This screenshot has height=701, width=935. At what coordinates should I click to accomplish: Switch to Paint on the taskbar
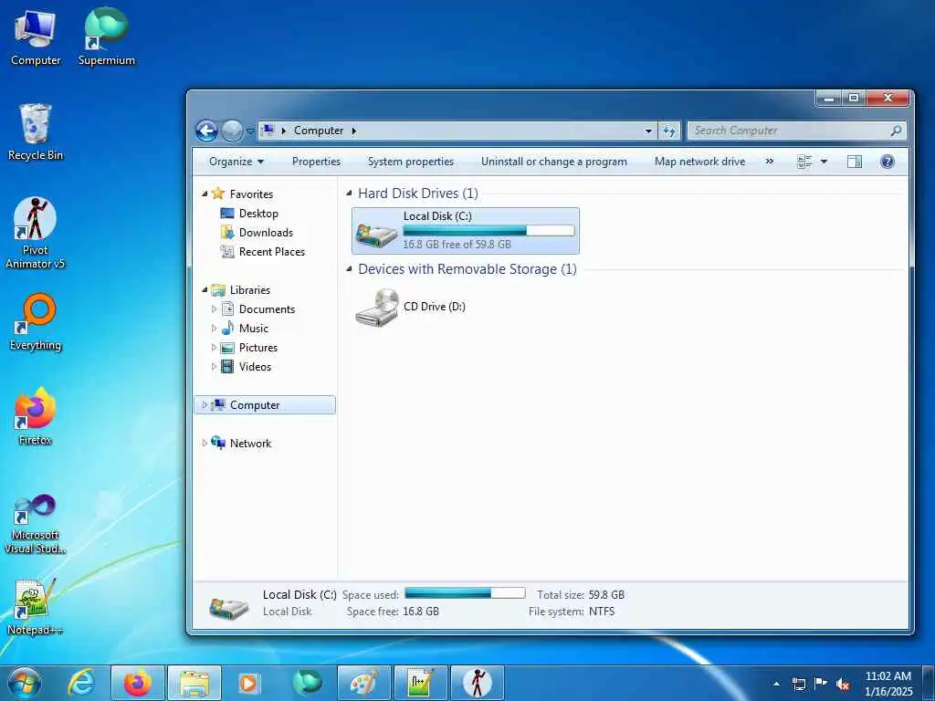pyautogui.click(x=363, y=683)
